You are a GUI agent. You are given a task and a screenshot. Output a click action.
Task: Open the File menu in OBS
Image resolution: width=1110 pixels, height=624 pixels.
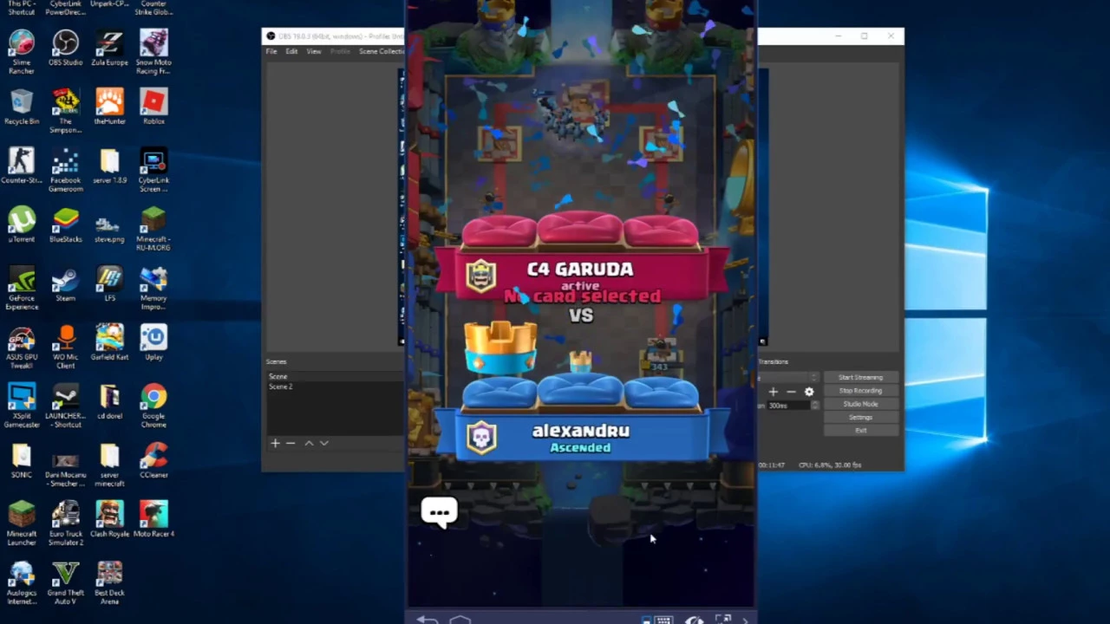(x=271, y=51)
